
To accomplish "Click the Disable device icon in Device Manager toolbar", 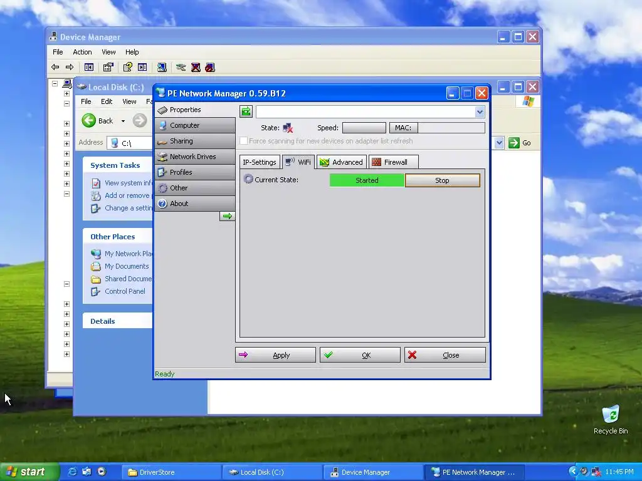I will click(210, 67).
